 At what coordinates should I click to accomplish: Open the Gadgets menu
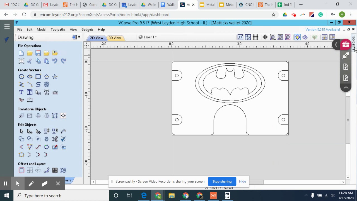tap(87, 30)
